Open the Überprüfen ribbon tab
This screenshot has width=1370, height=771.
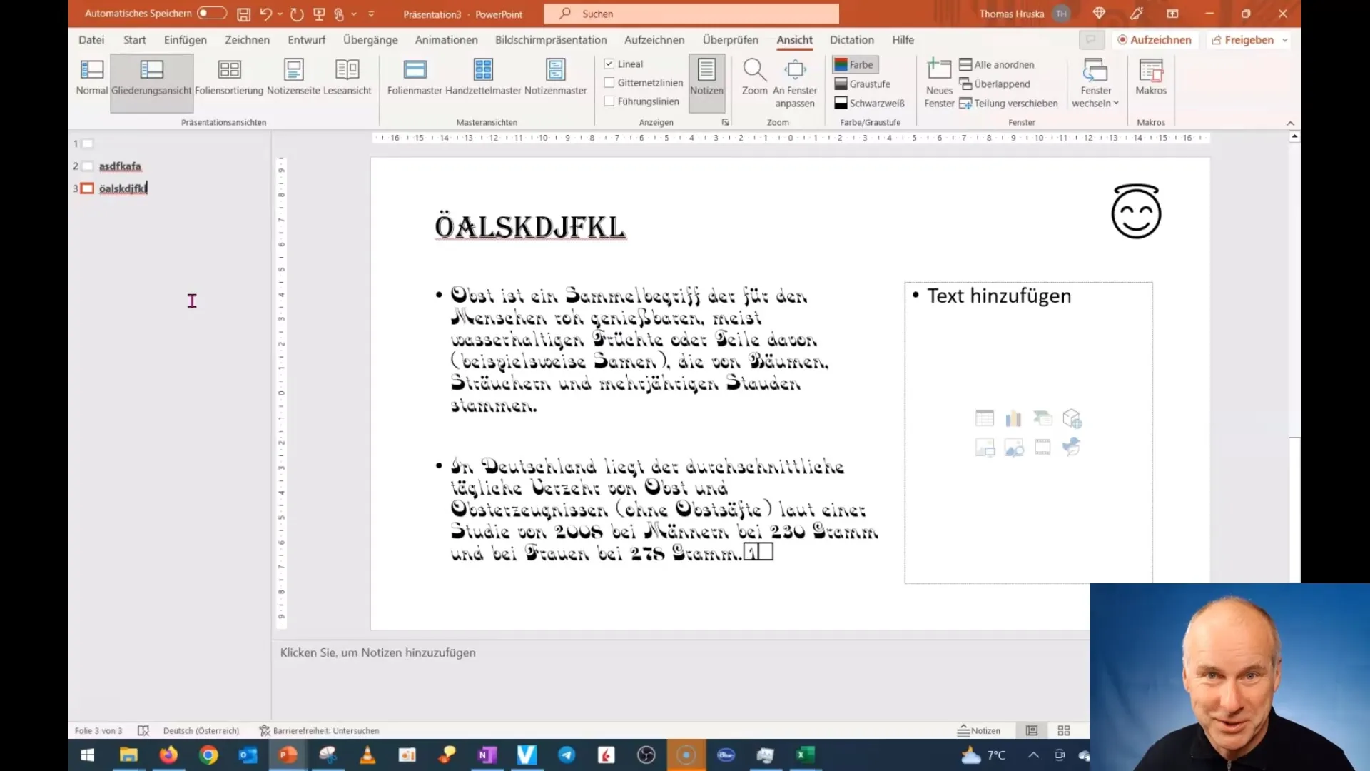[x=731, y=39]
